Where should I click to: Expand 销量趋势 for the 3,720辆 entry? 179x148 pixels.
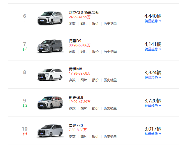(x=153, y=106)
